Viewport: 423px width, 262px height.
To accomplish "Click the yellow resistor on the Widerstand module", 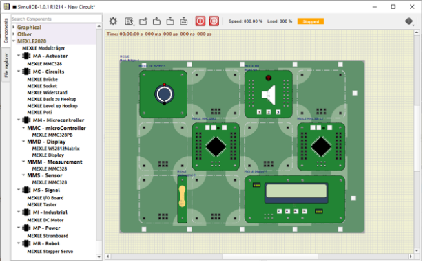I will click(x=183, y=196).
